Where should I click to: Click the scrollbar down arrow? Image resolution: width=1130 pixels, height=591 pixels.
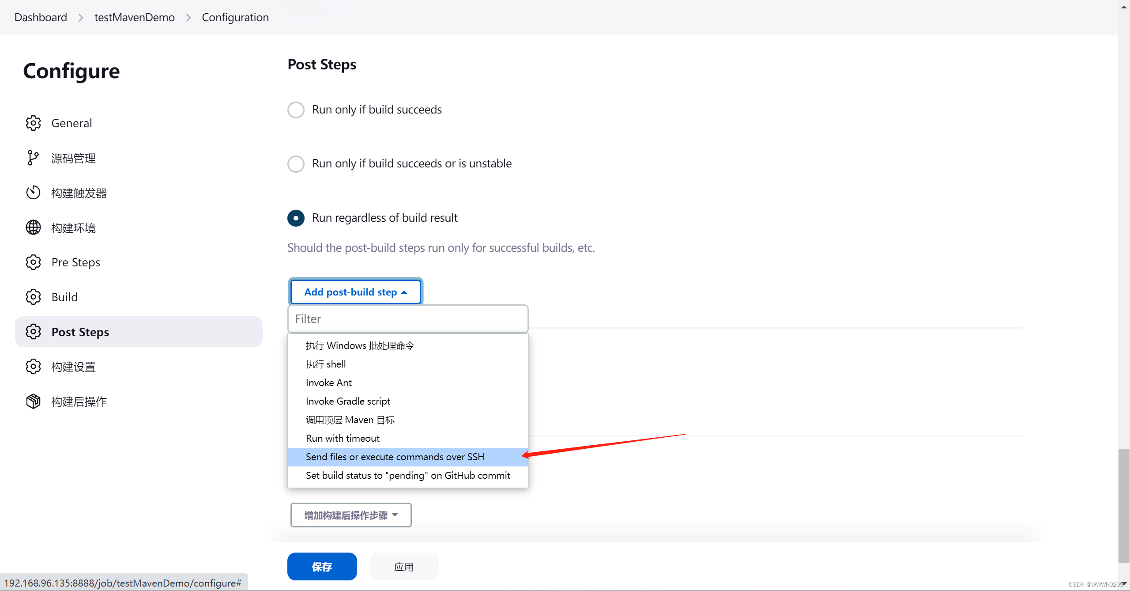[1124, 584]
